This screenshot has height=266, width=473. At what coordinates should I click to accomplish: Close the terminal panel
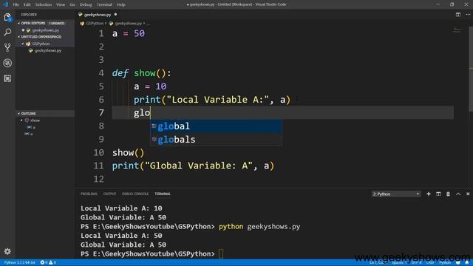(468, 194)
